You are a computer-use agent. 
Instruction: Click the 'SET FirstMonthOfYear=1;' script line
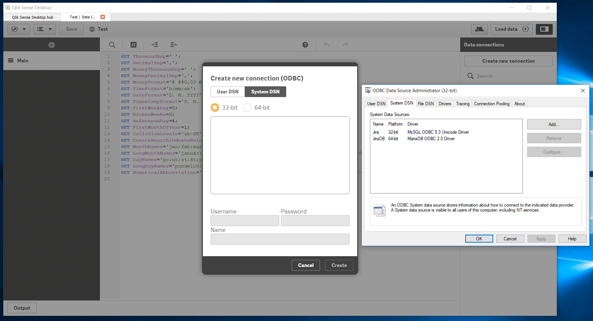tap(155, 127)
